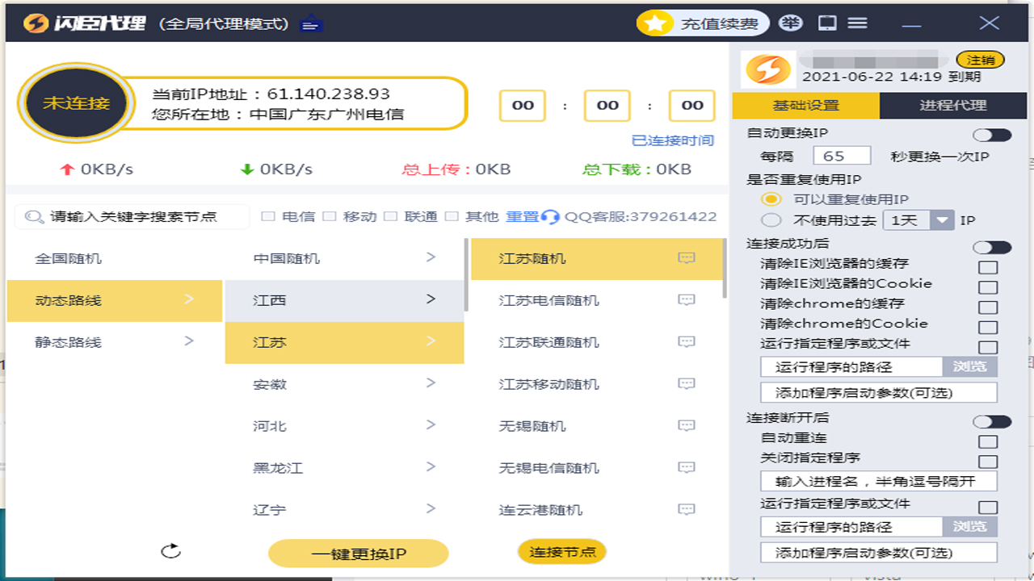Click the 重置 filter reset link
Viewport: 1034px width, 581px height.
pos(522,216)
